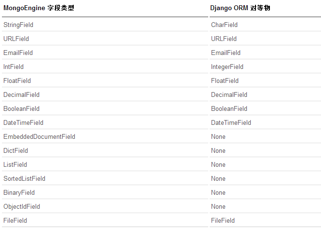
Task: Select DateTimeField in the MongoEngine column
Action: pos(23,122)
